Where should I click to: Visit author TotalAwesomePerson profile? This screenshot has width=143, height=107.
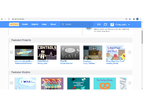pyautogui.click(x=23, y=63)
